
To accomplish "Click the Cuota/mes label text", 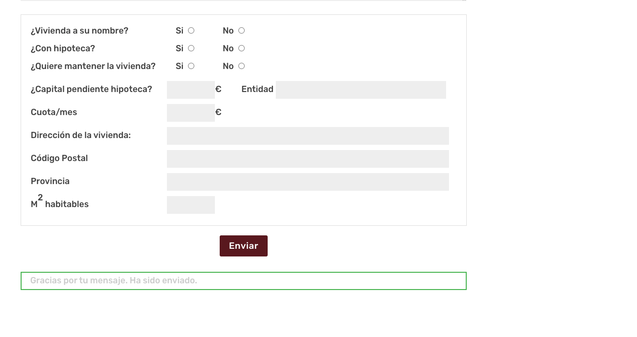I will tap(54, 112).
